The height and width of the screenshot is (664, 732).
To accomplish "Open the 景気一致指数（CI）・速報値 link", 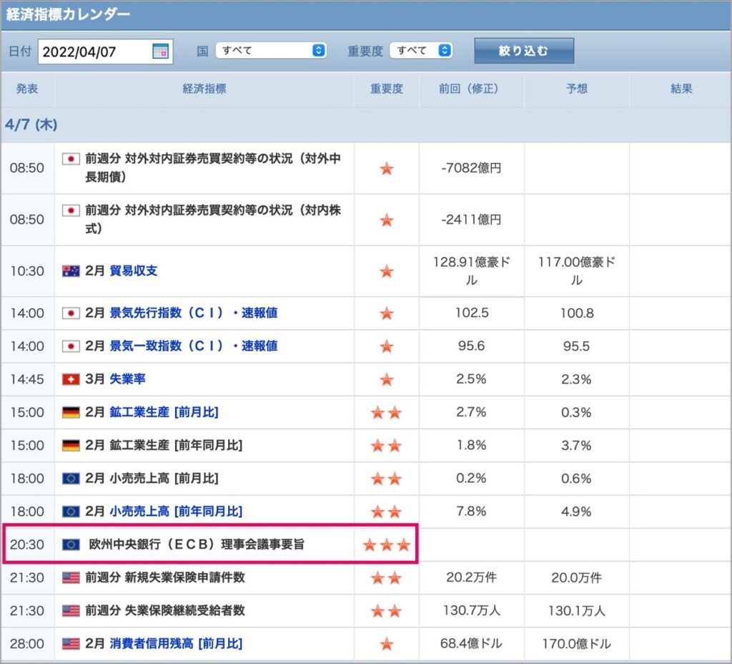I will 194,346.
